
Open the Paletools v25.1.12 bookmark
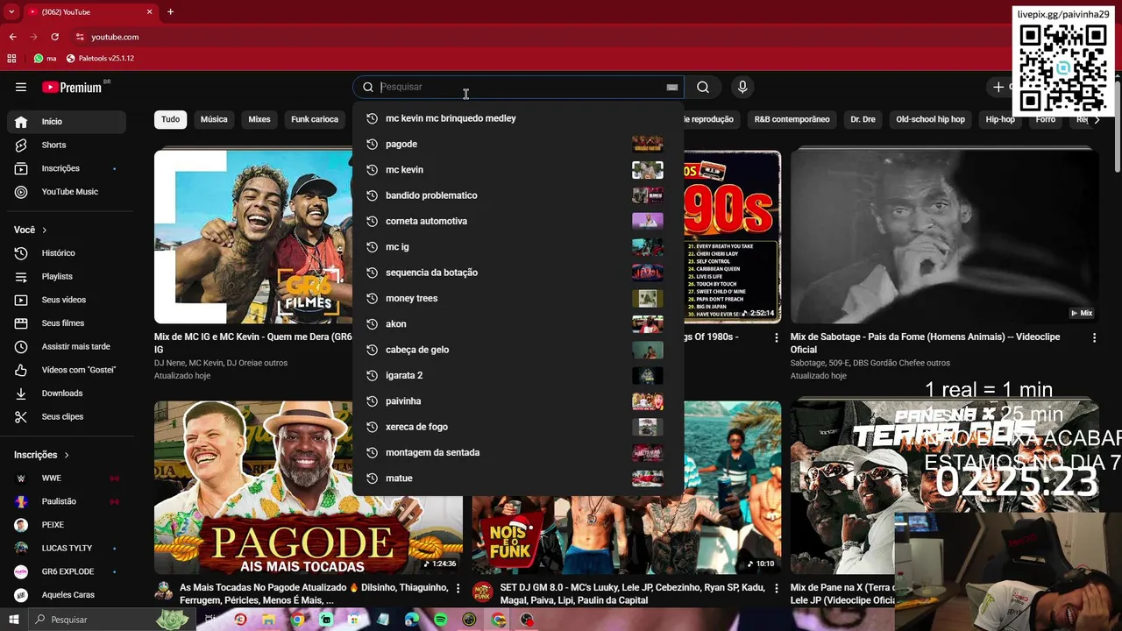100,58
